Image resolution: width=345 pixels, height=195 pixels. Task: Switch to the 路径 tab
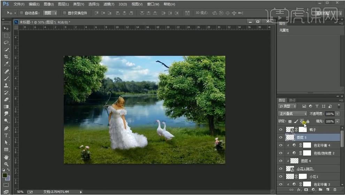click(x=292, y=100)
